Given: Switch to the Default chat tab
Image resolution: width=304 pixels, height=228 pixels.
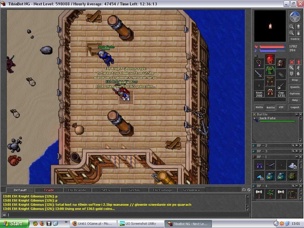Looking at the screenshot, I should (20, 190).
